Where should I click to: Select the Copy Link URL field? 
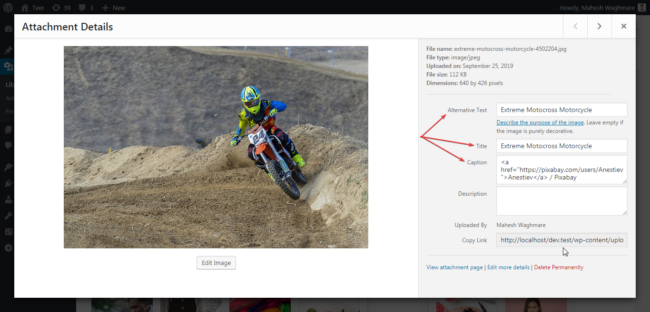pyautogui.click(x=561, y=240)
